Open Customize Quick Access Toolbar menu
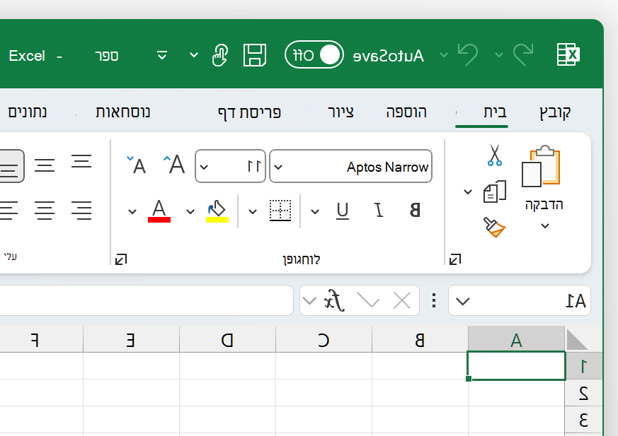 162,55
